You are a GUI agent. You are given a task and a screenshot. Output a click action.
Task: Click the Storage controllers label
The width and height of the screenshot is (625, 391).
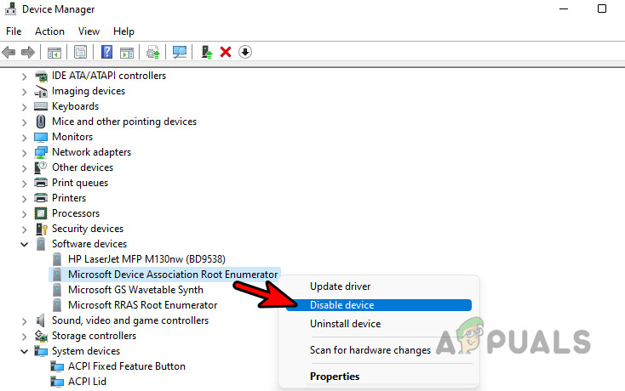coord(94,336)
